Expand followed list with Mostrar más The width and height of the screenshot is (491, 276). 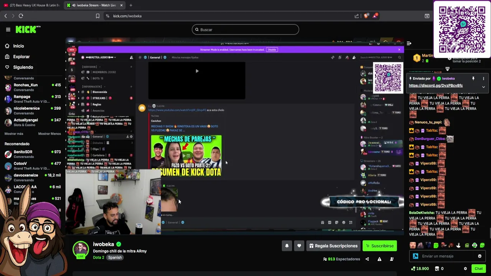(14, 134)
